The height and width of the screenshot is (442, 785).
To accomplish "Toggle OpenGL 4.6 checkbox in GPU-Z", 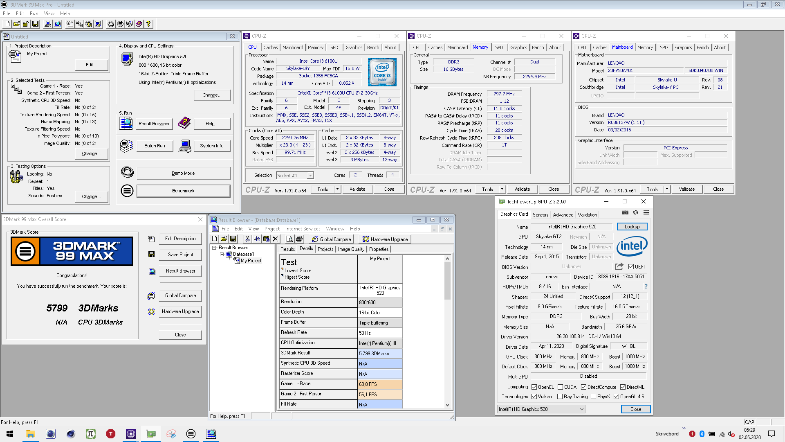I will coord(616,397).
